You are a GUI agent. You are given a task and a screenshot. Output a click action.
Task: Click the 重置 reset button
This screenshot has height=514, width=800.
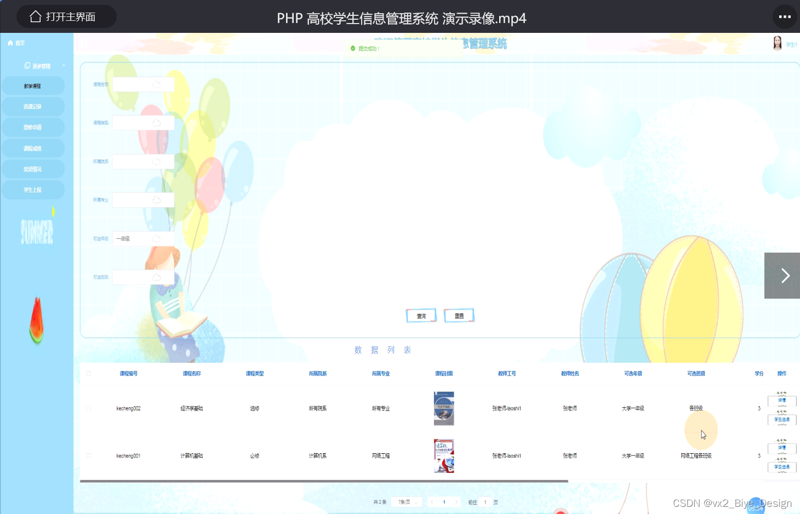(459, 316)
